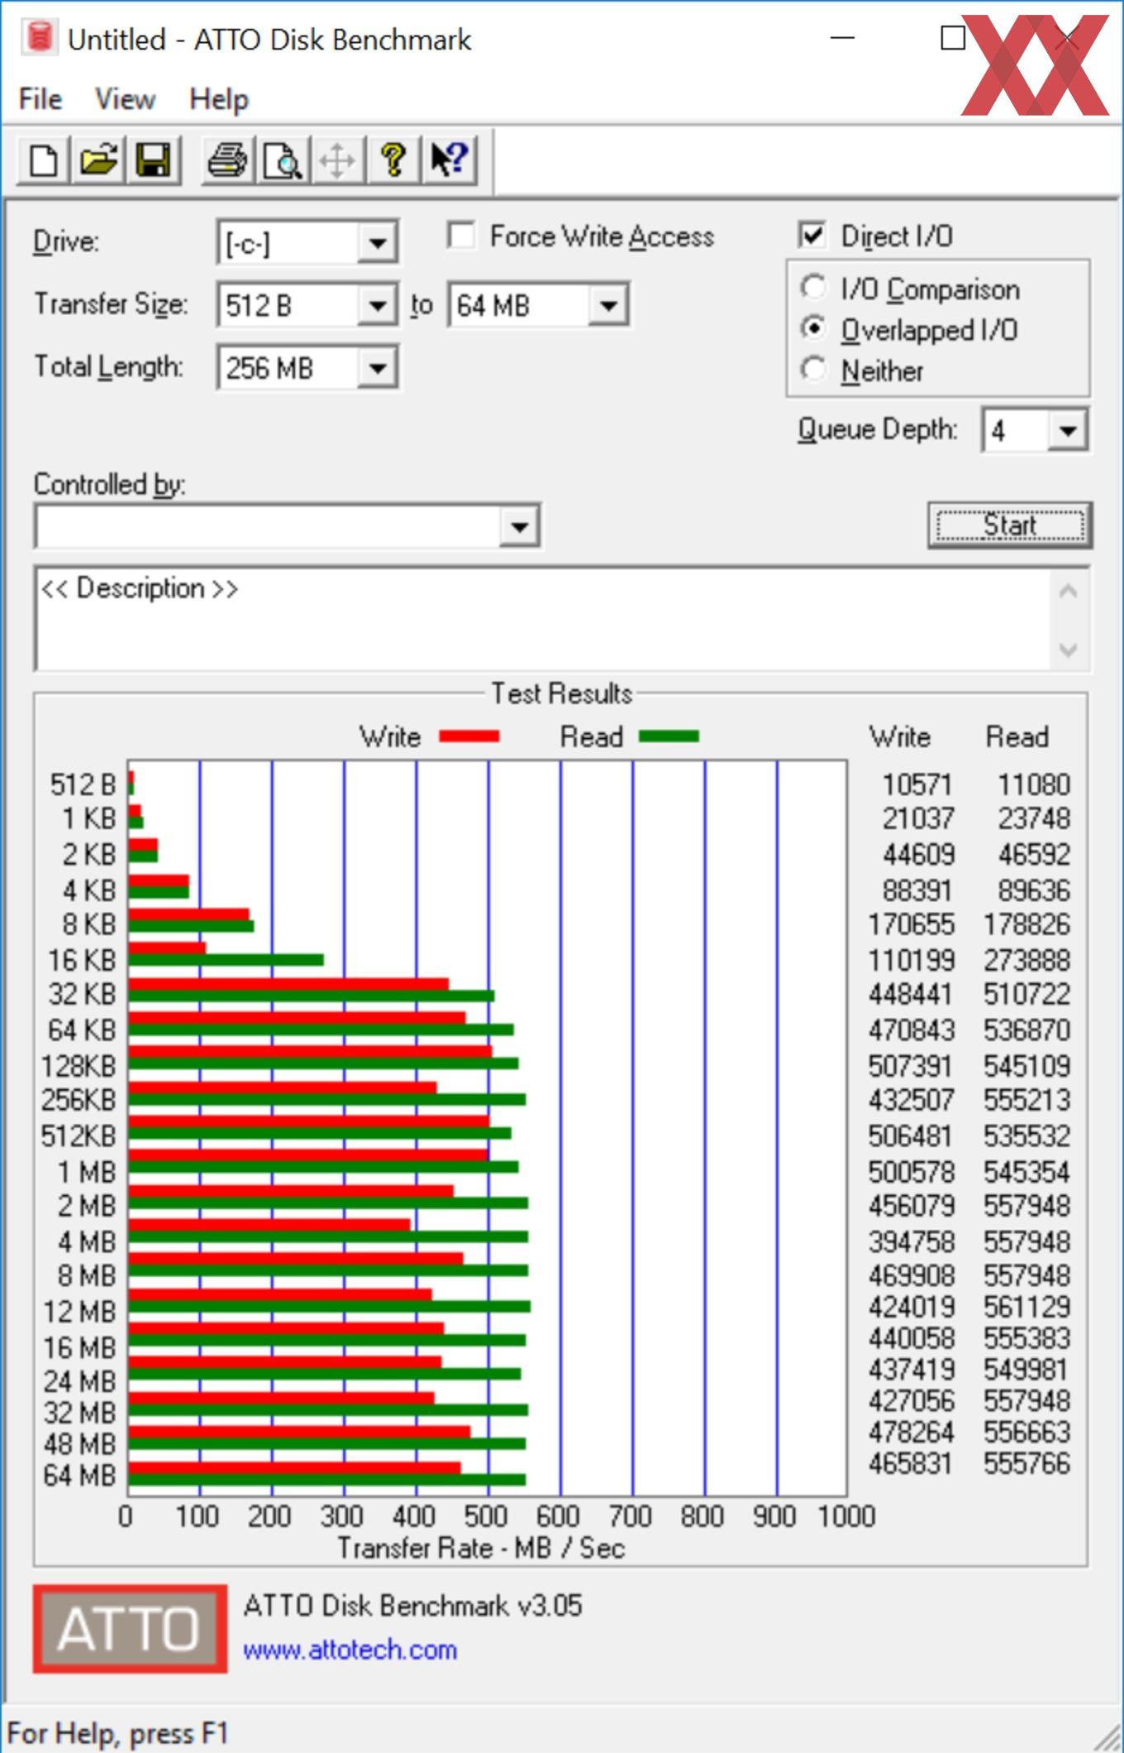Click the read value 561129

pyautogui.click(x=1026, y=1307)
